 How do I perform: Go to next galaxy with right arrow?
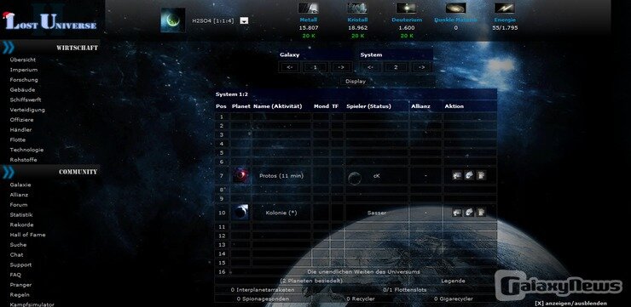(341, 67)
